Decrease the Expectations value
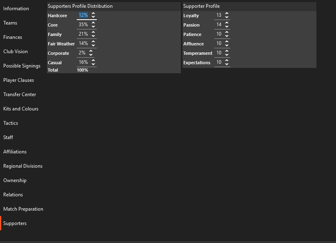 (x=227, y=64)
